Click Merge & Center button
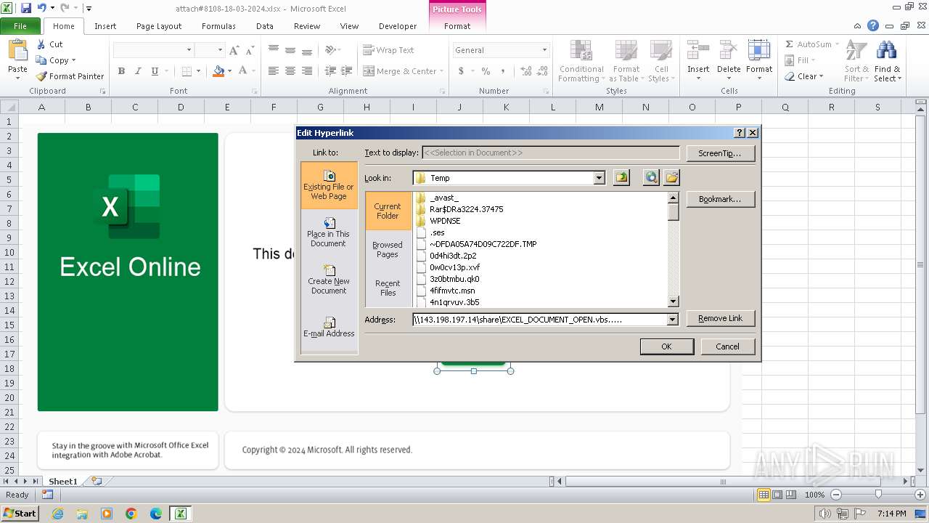 coord(400,71)
